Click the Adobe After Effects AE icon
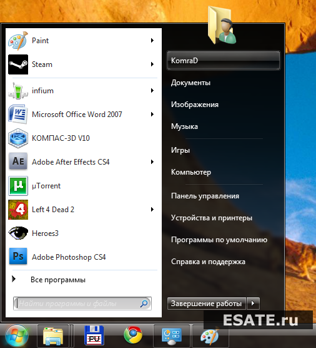Viewport: 316px width, 348px height. point(18,161)
